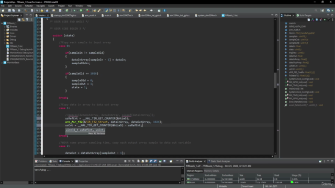Click the editor vertical scrollbar thumb
Viewport: 335px width, 188px height.
275,80
